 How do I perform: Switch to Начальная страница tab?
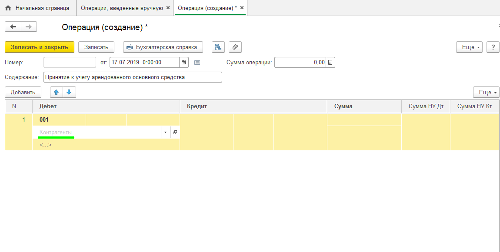coord(37,8)
